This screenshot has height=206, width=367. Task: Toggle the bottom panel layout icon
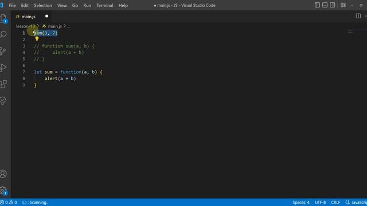[x=325, y=5]
